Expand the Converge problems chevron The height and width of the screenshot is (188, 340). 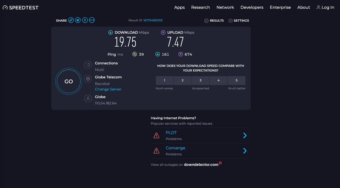tap(245, 151)
